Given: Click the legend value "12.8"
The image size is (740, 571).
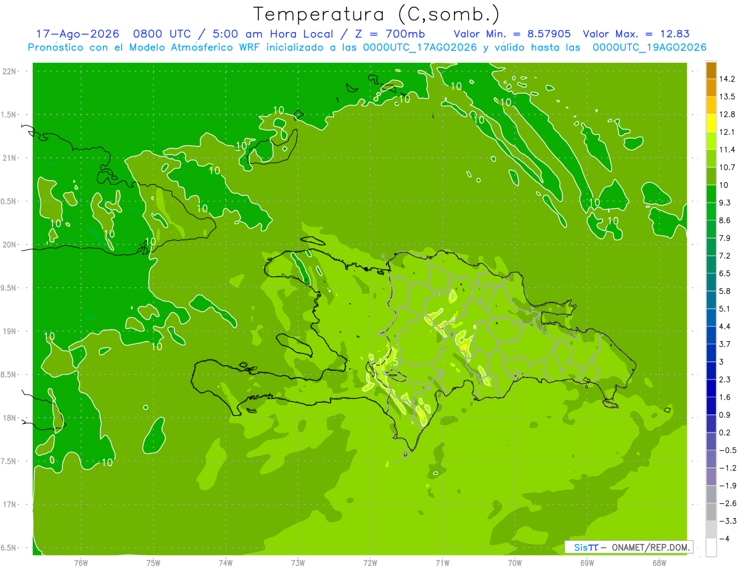Looking at the screenshot, I should pyautogui.click(x=726, y=115).
